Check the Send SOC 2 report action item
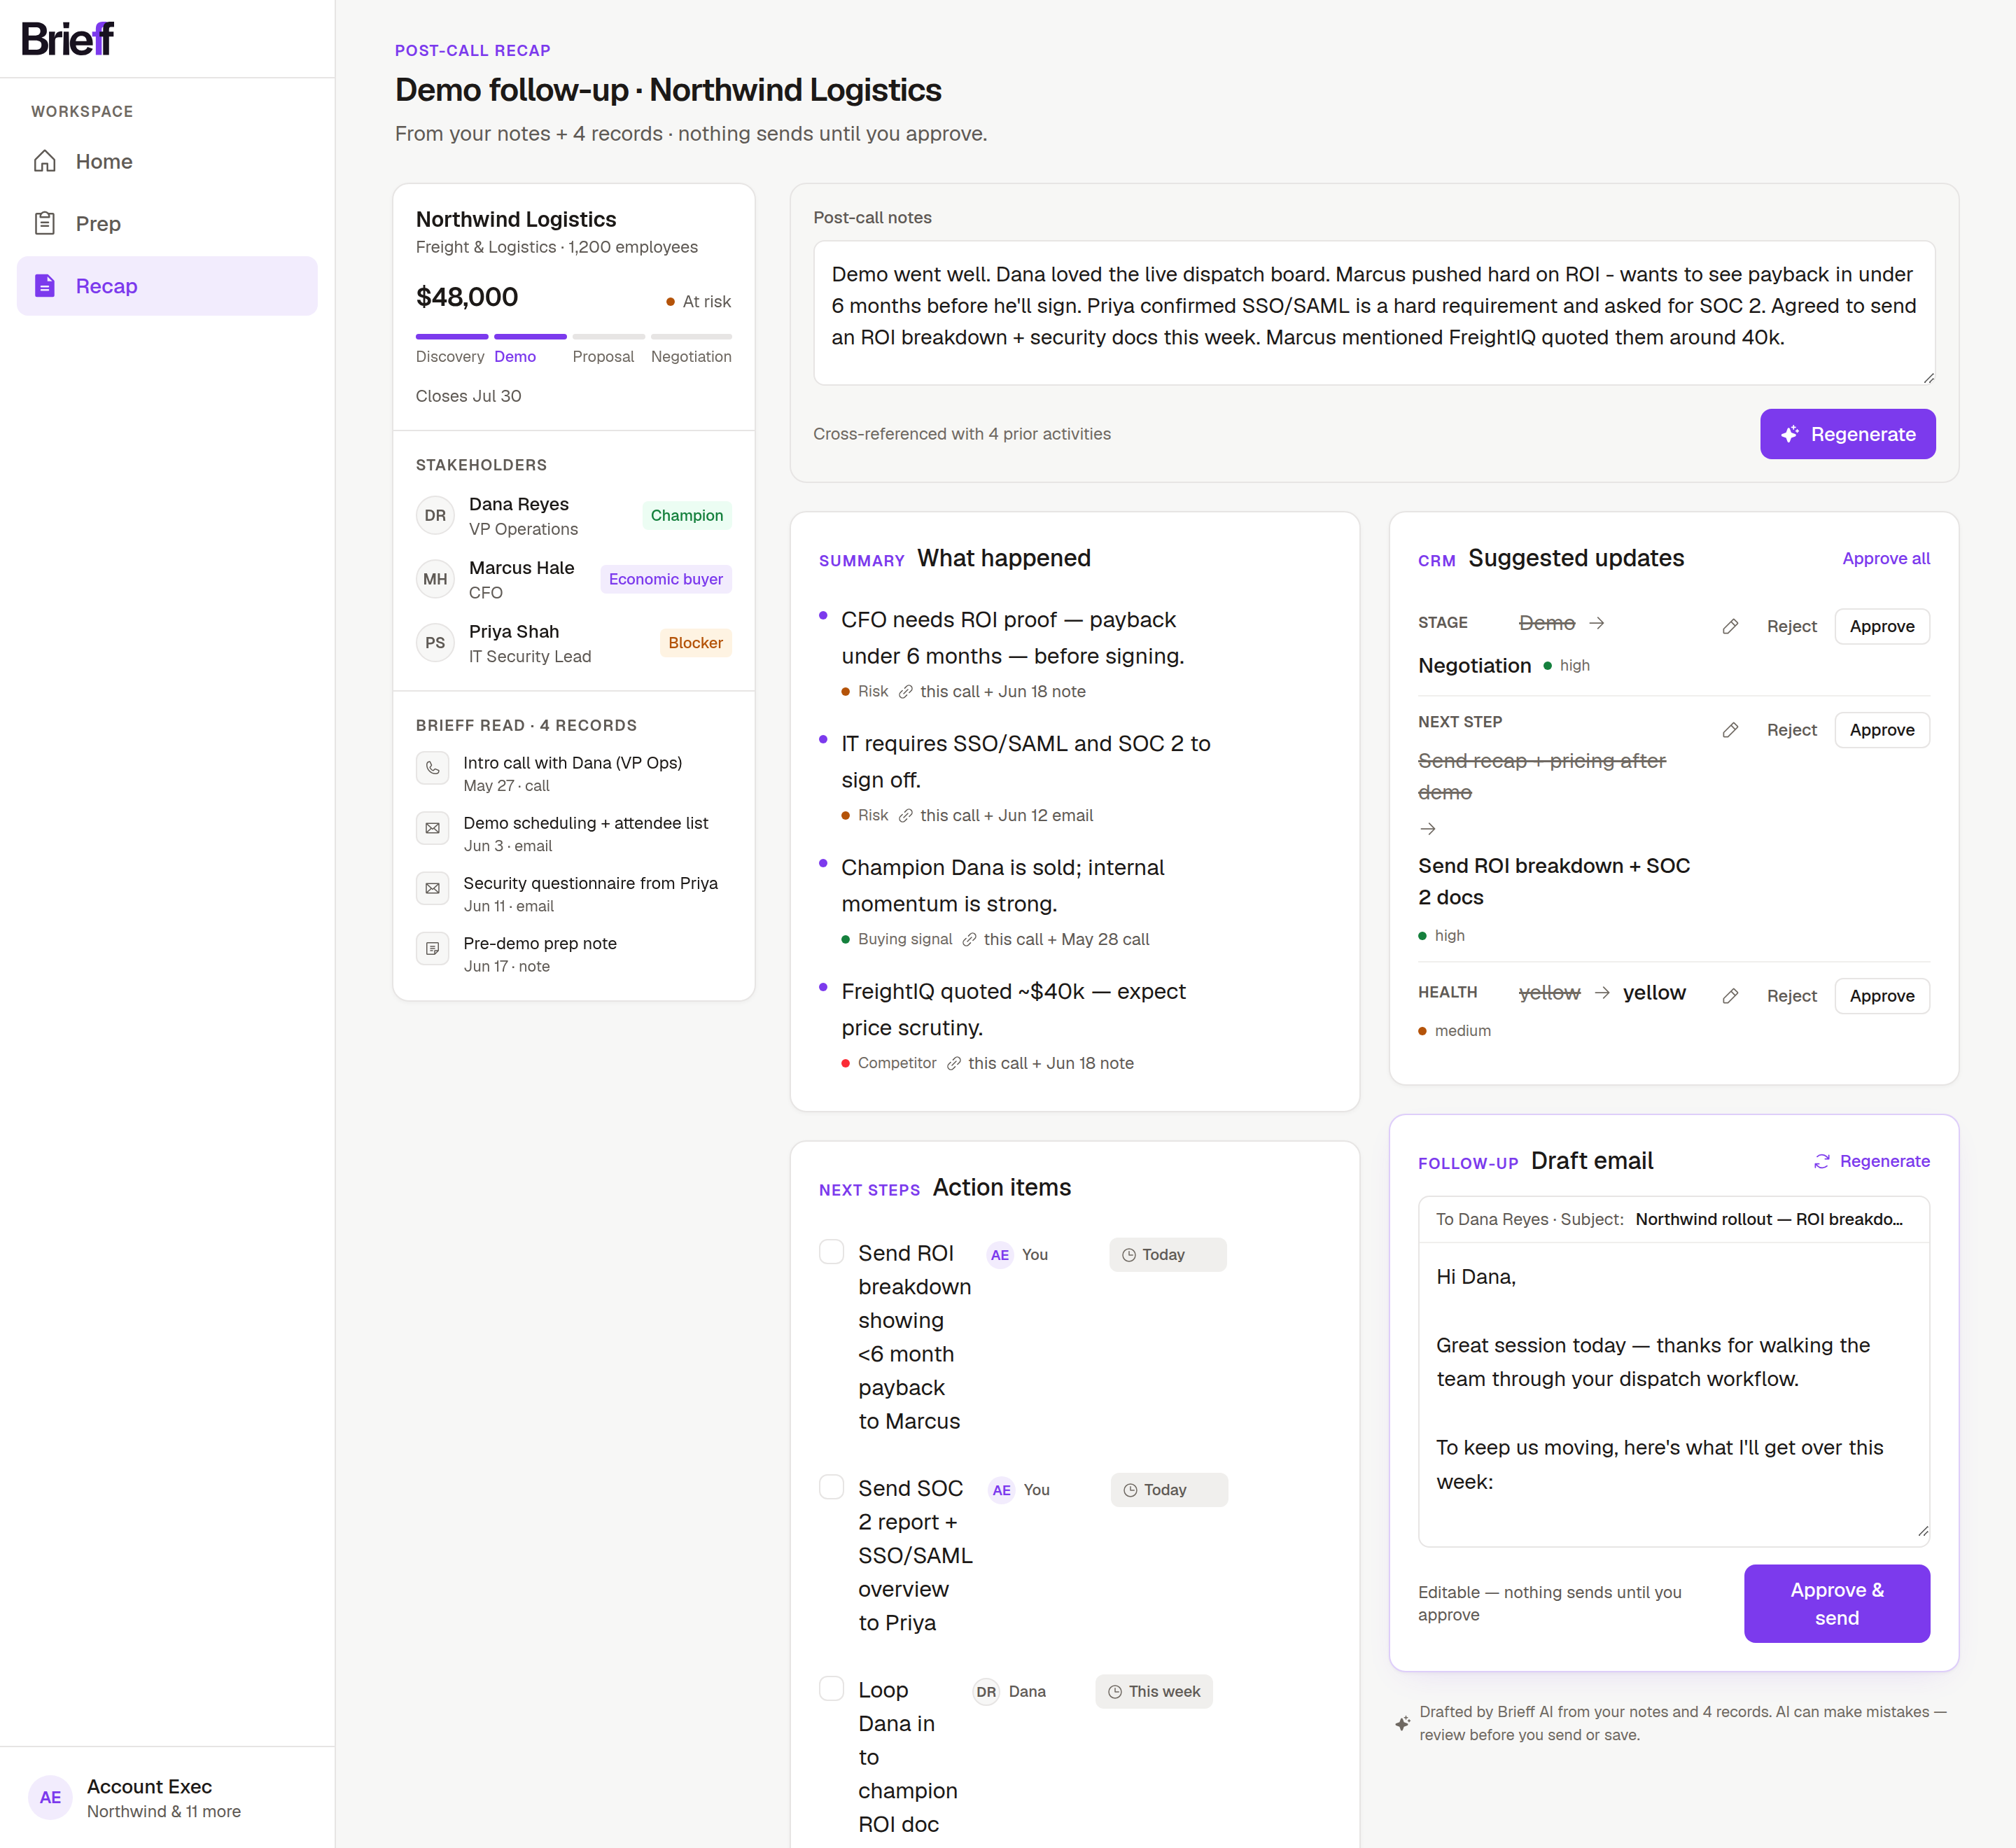Viewport: 2016px width, 1848px height. tap(831, 1487)
